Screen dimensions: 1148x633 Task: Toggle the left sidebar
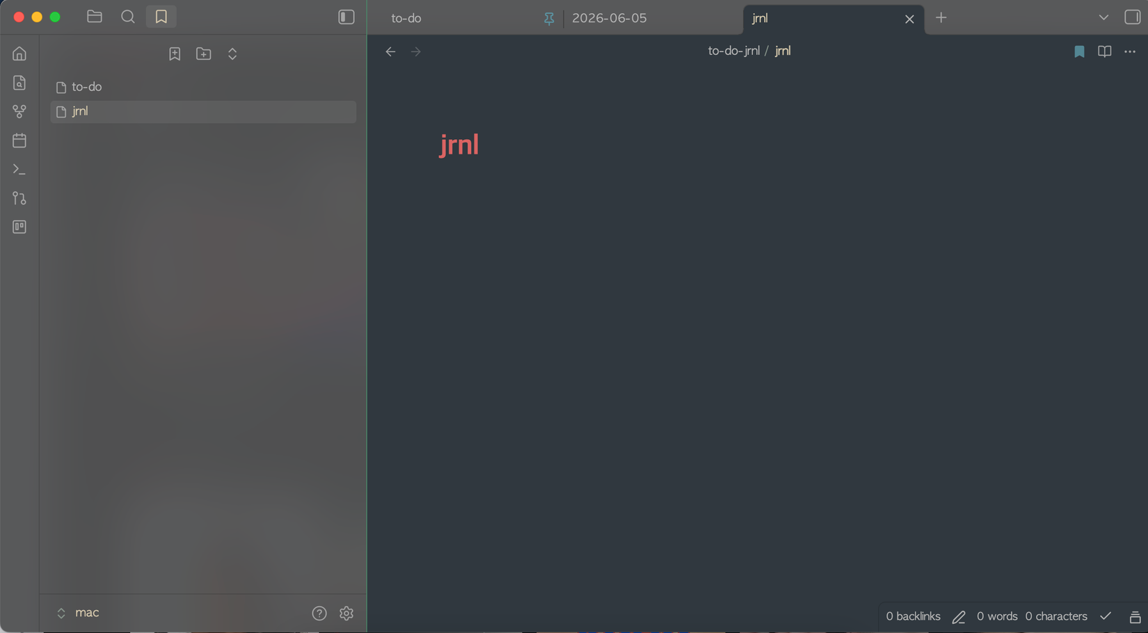pyautogui.click(x=346, y=17)
